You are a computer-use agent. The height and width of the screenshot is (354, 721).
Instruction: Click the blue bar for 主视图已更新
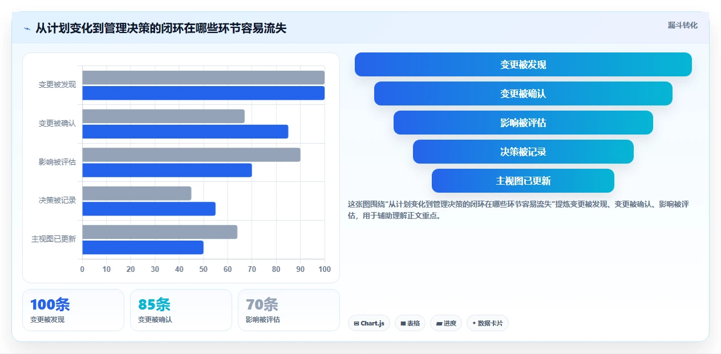coord(143,247)
